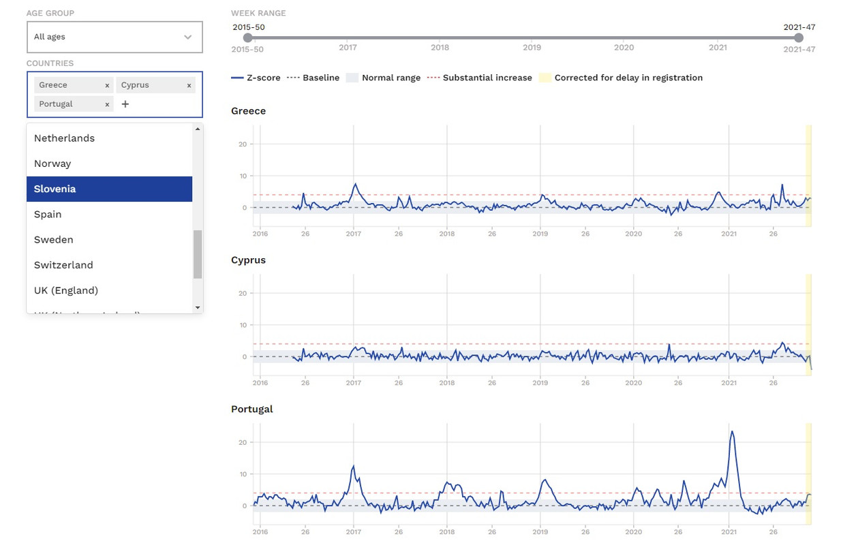Image resolution: width=841 pixels, height=545 pixels.
Task: Pick Sweden from the country list
Action: click(109, 240)
